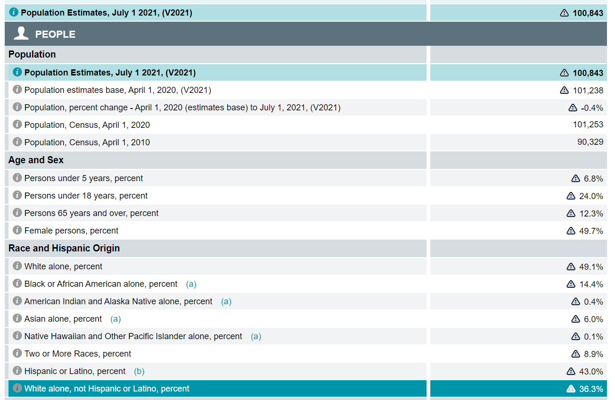Image resolution: width=615 pixels, height=400 pixels.
Task: Open info icon for White alone, percent
Action: point(17,266)
